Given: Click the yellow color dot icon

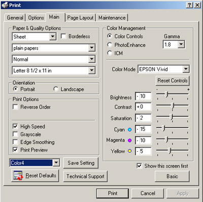Looking at the screenshot, I should point(130,151).
